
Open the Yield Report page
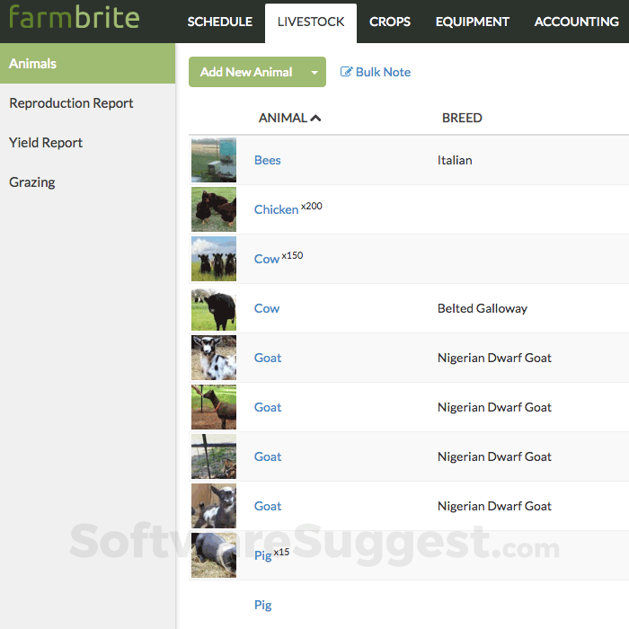46,142
